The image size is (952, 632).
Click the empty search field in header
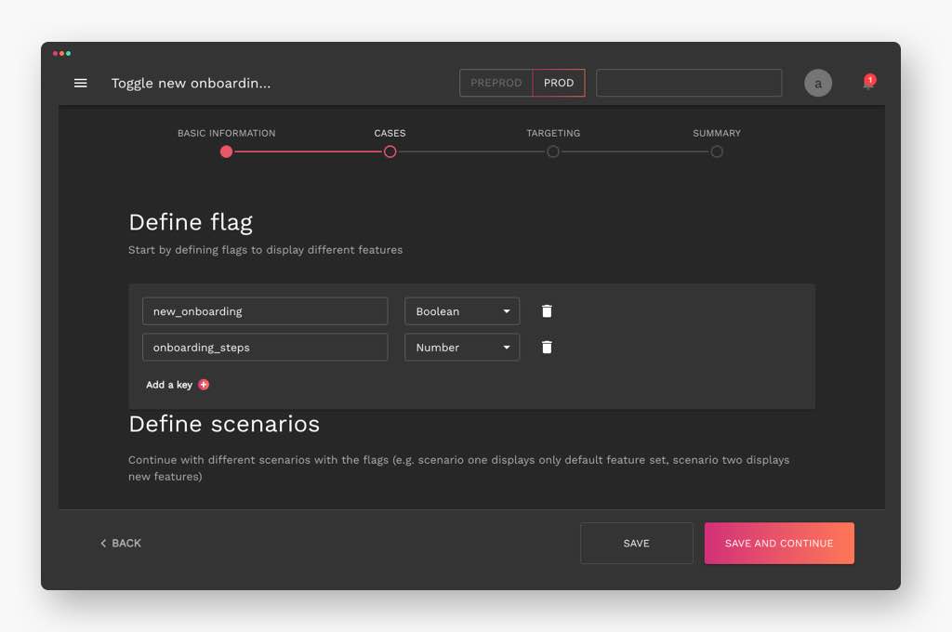[689, 83]
